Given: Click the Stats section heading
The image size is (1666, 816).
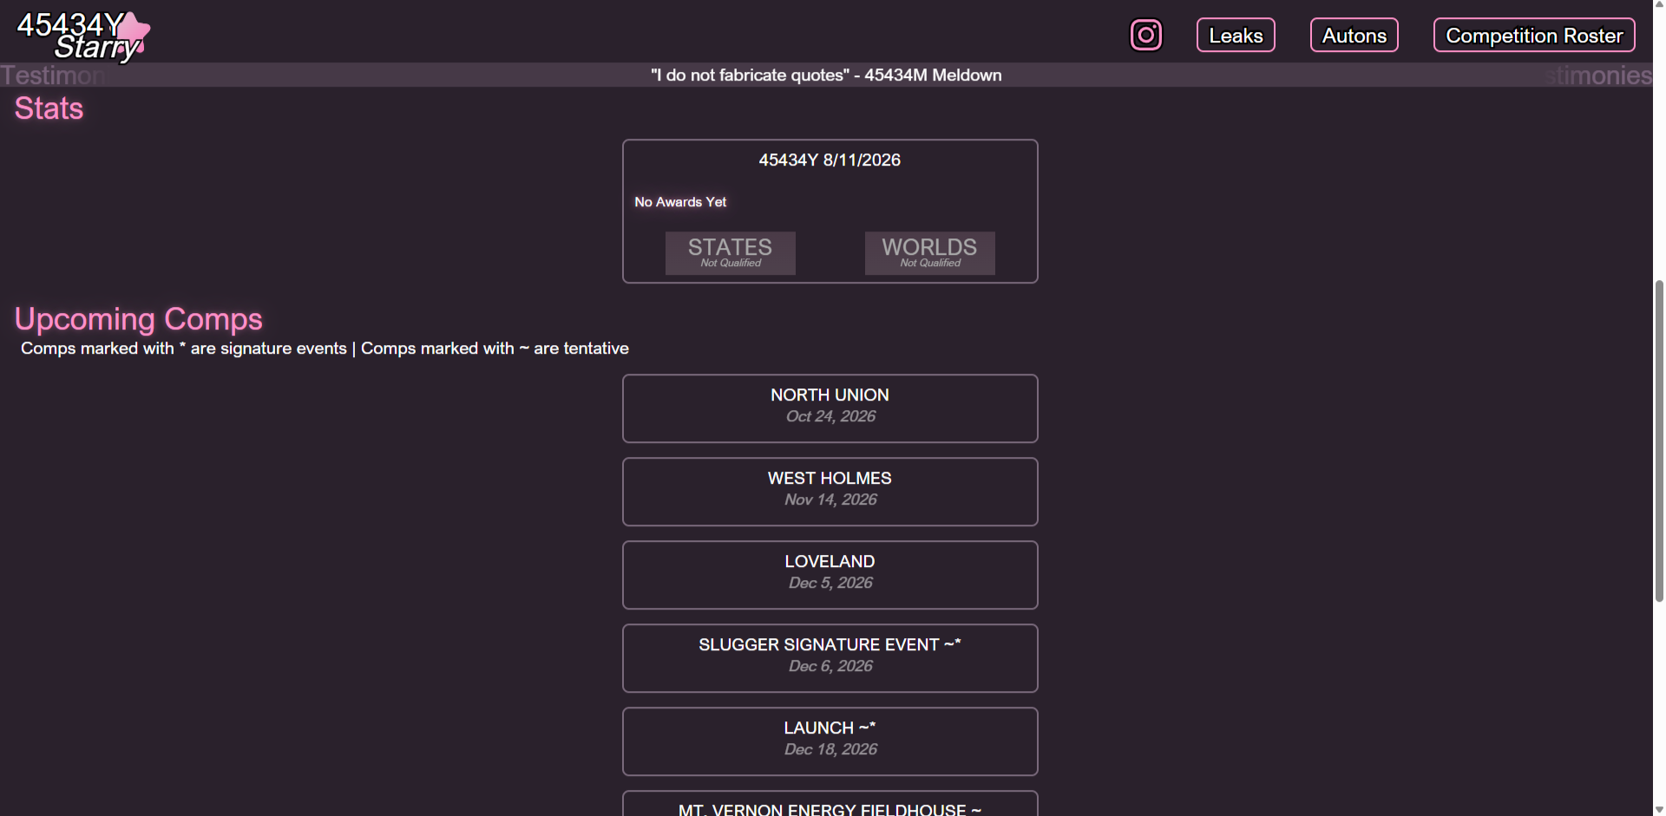Looking at the screenshot, I should tap(49, 108).
